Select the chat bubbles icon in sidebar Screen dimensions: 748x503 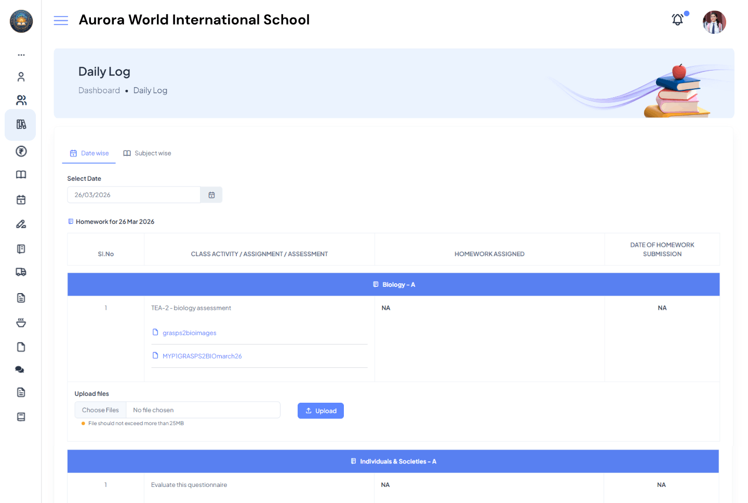click(21, 369)
